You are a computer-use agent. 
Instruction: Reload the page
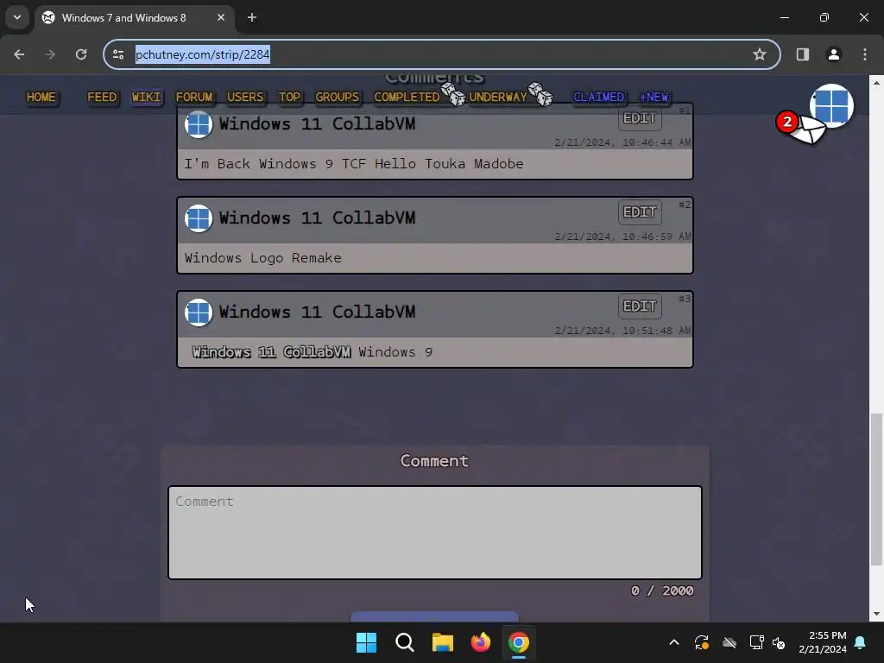[81, 54]
